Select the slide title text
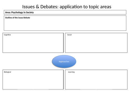This screenshot has height=97, width=130. tap(67, 7)
